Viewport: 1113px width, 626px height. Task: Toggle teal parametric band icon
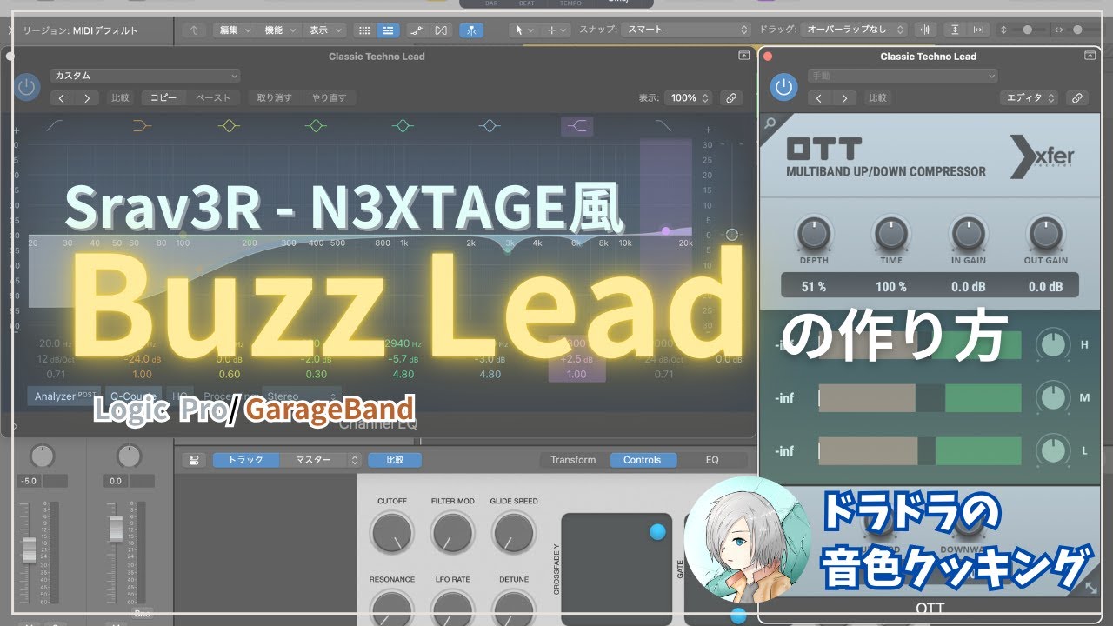tap(402, 126)
